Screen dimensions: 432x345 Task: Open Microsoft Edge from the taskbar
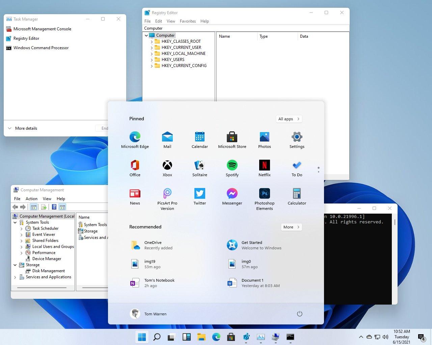216,337
